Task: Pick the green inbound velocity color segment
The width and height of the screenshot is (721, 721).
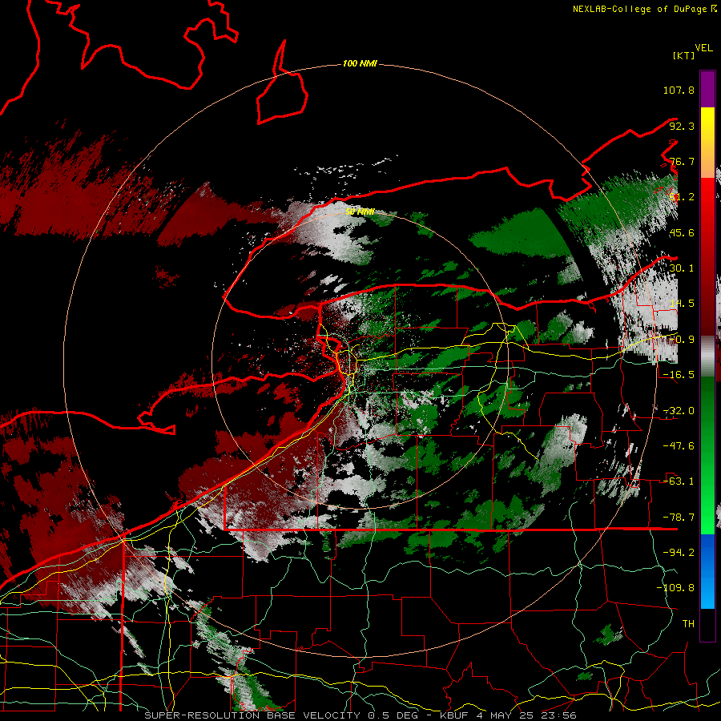Action: click(707, 455)
